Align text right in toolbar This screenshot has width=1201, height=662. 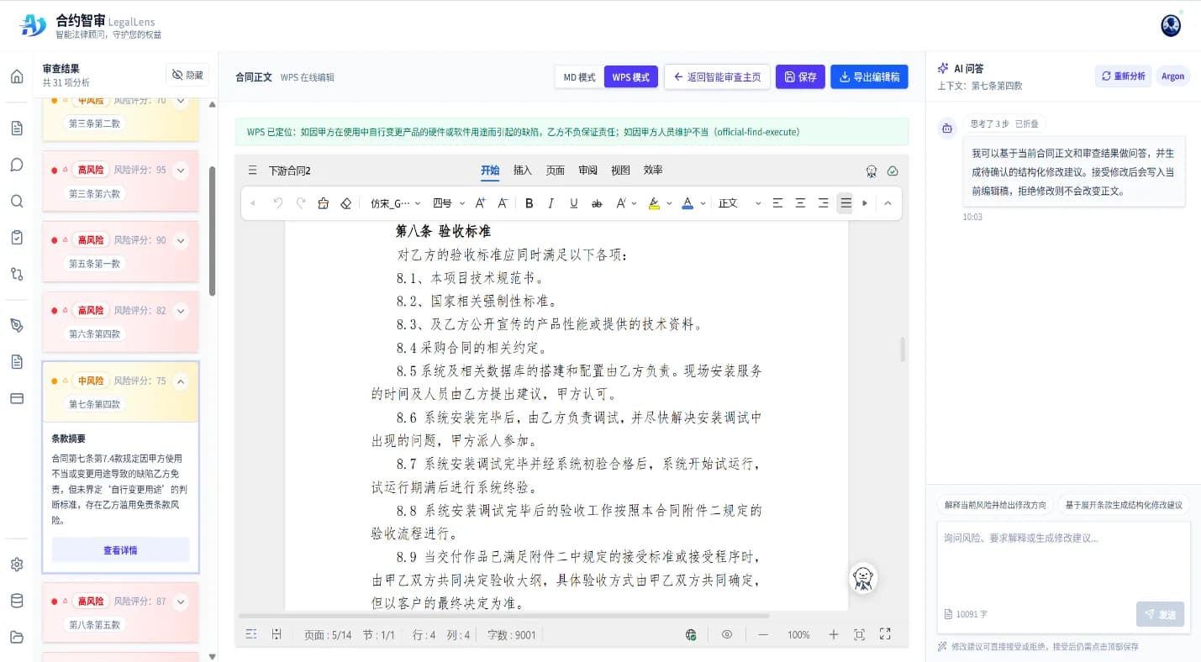[x=823, y=203]
